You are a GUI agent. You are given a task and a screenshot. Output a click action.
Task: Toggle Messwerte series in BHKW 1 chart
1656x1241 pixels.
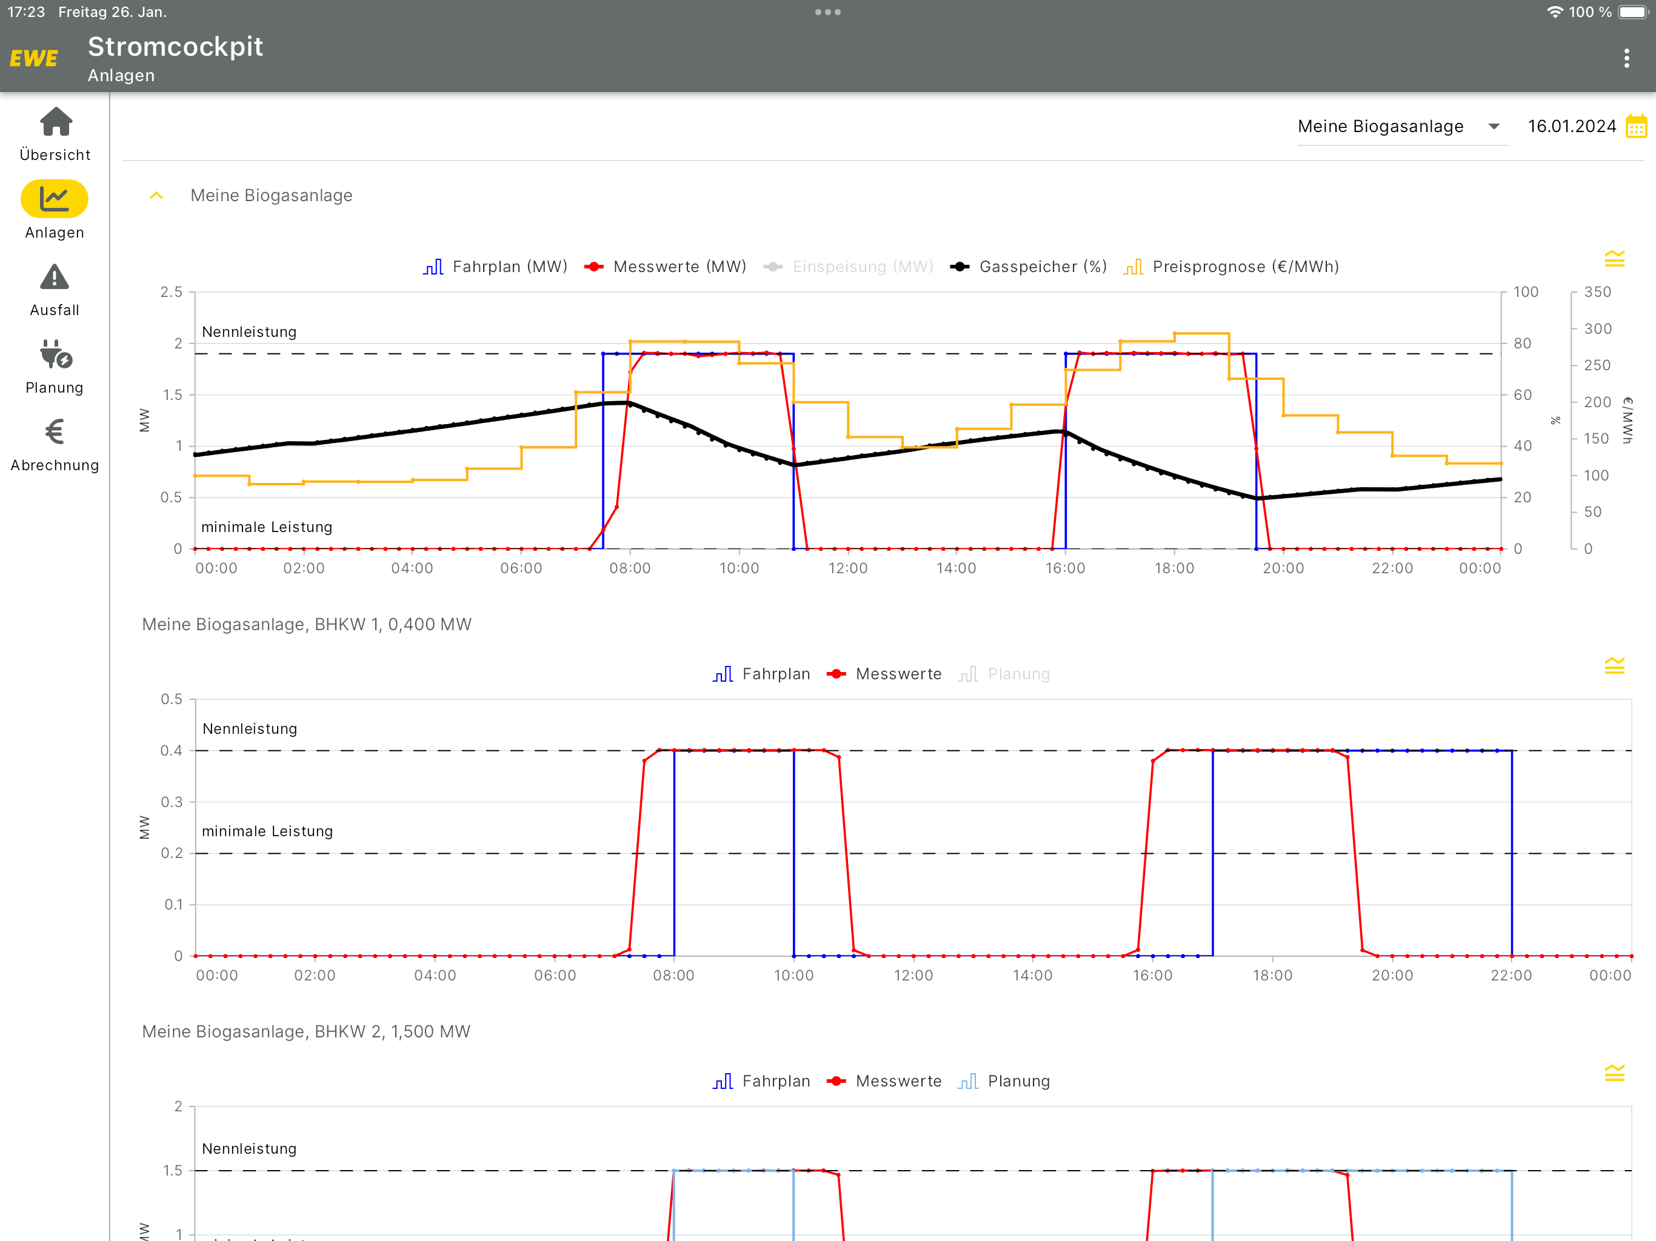883,674
